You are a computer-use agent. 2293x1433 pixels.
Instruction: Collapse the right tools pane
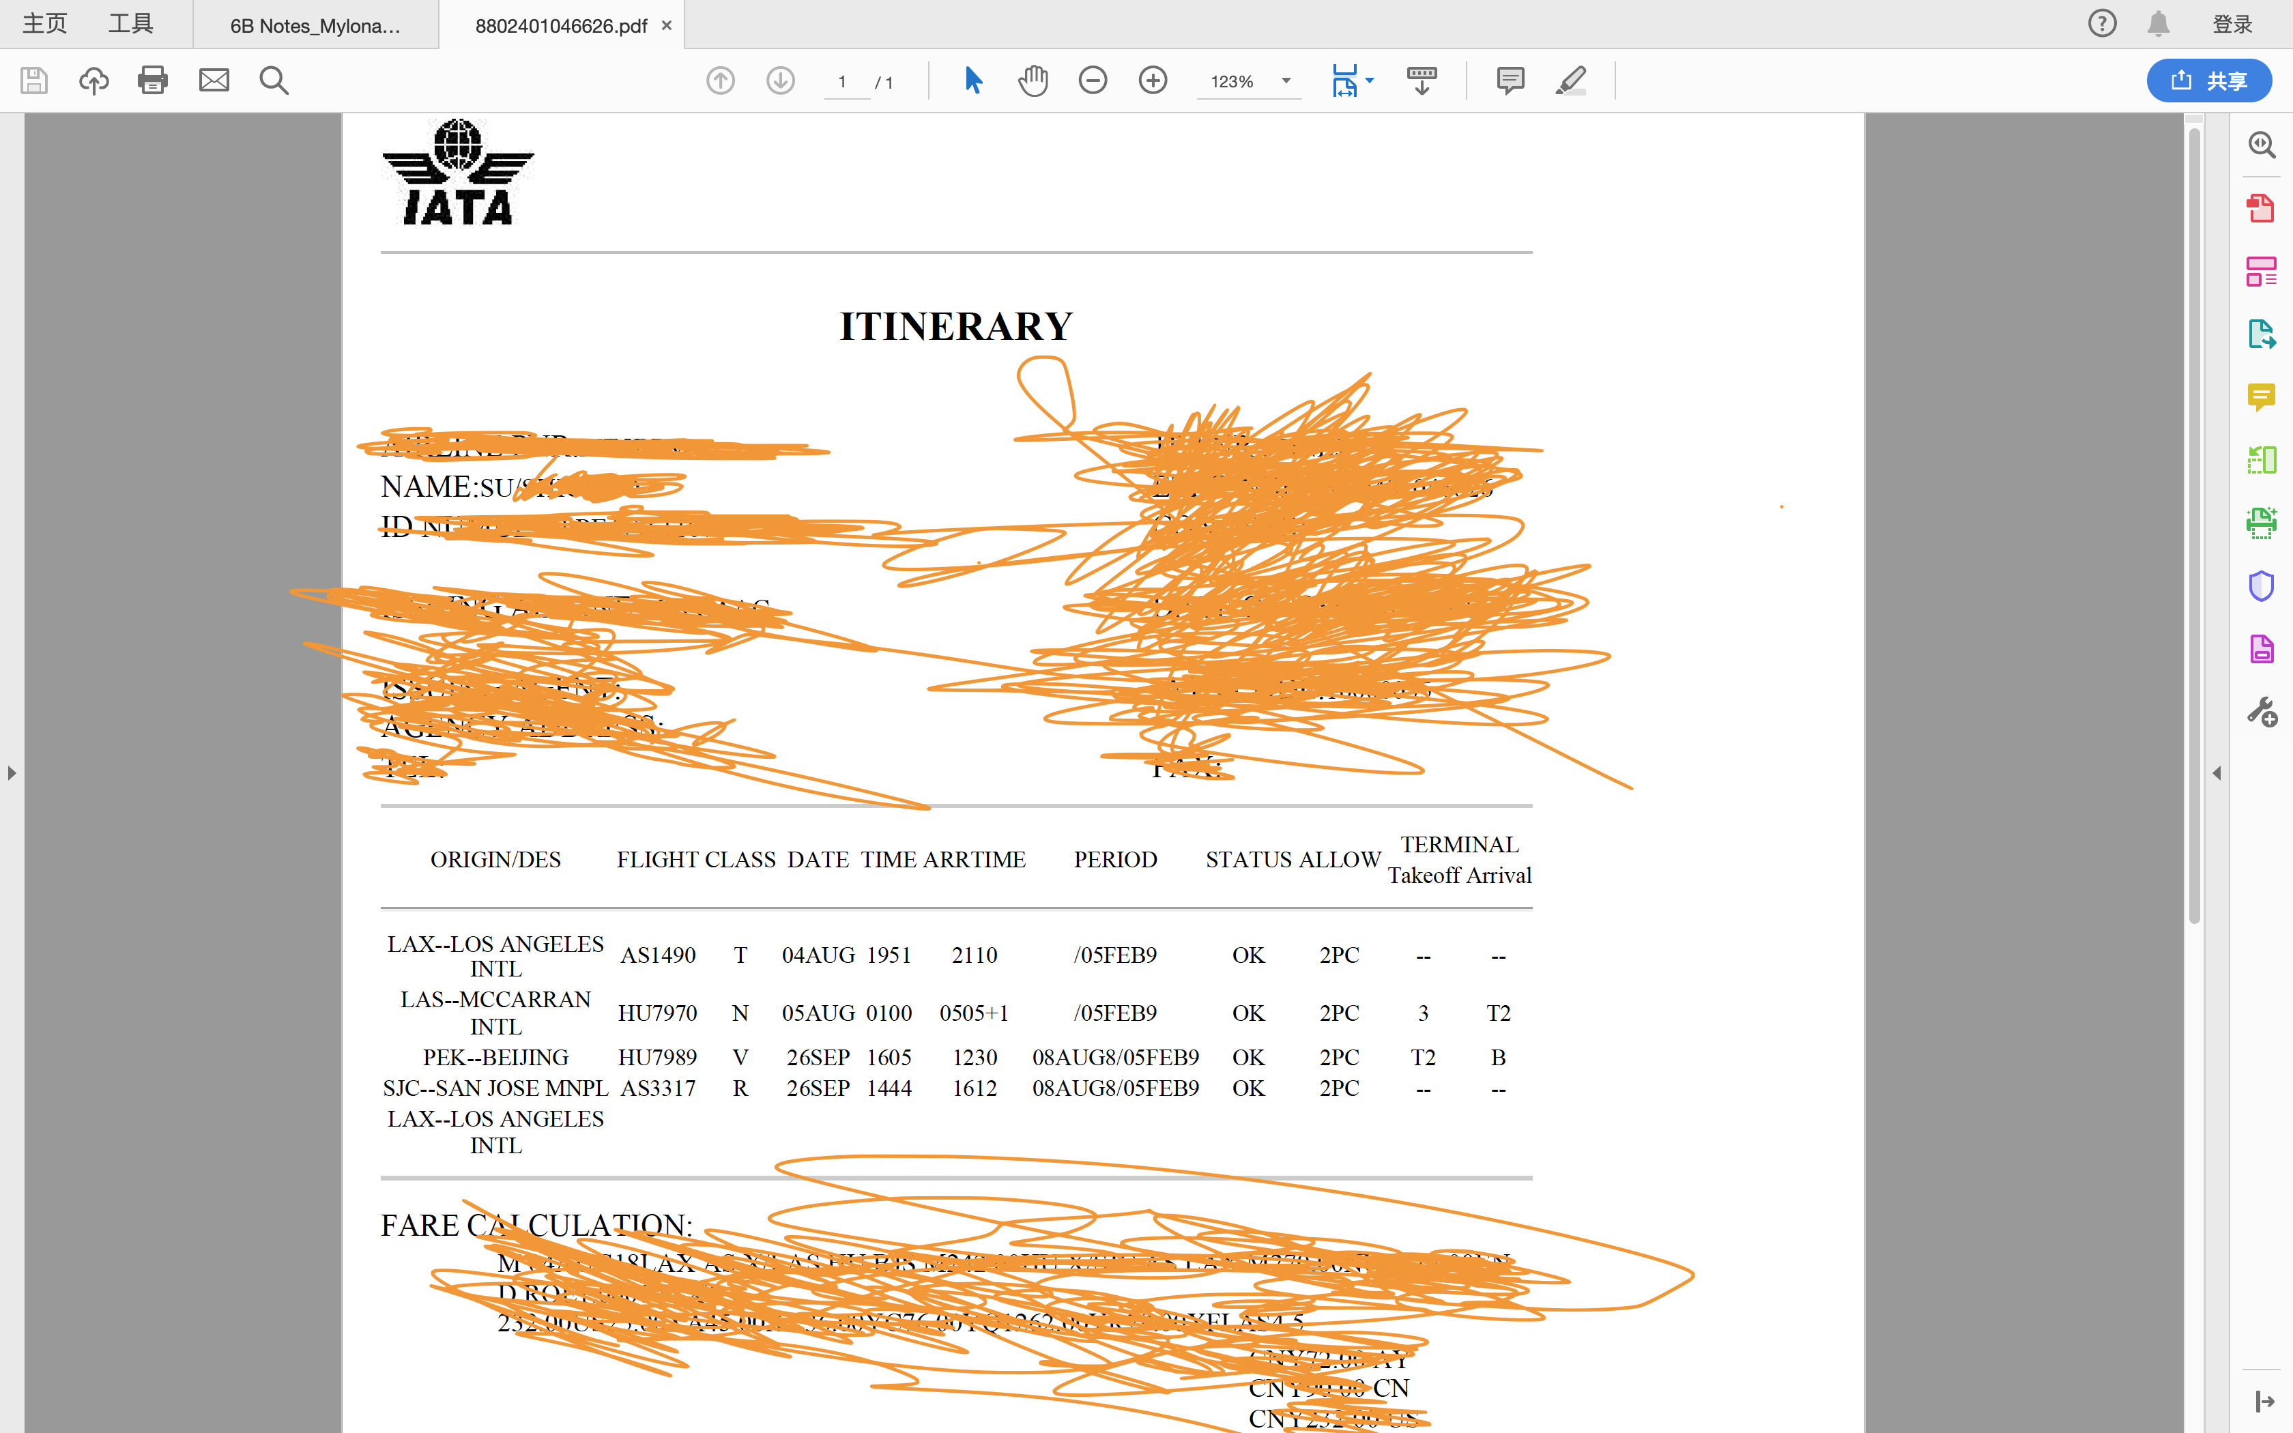(2217, 773)
